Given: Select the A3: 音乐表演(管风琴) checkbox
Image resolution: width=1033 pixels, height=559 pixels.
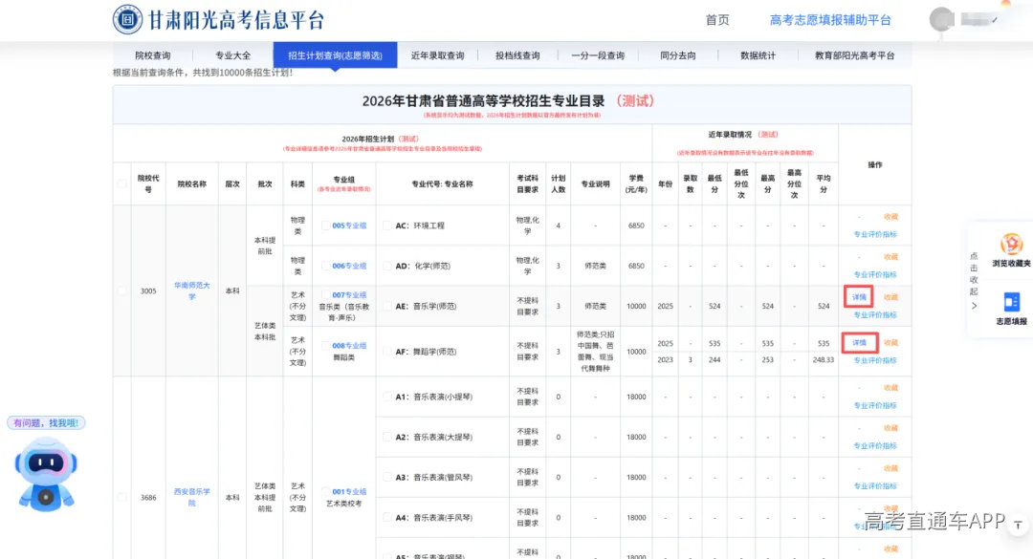Looking at the screenshot, I should pos(386,478).
